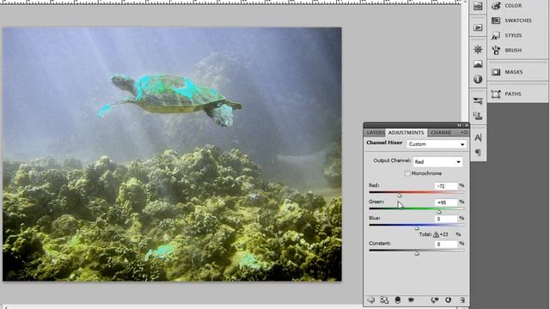The image size is (550, 309).
Task: Switch to the Layers tab
Action: [x=376, y=133]
